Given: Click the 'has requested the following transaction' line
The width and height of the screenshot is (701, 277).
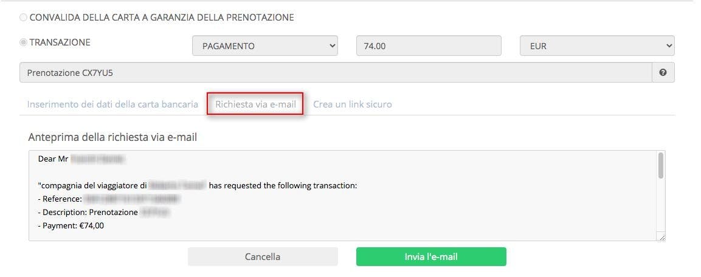Looking at the screenshot, I should [x=282, y=186].
